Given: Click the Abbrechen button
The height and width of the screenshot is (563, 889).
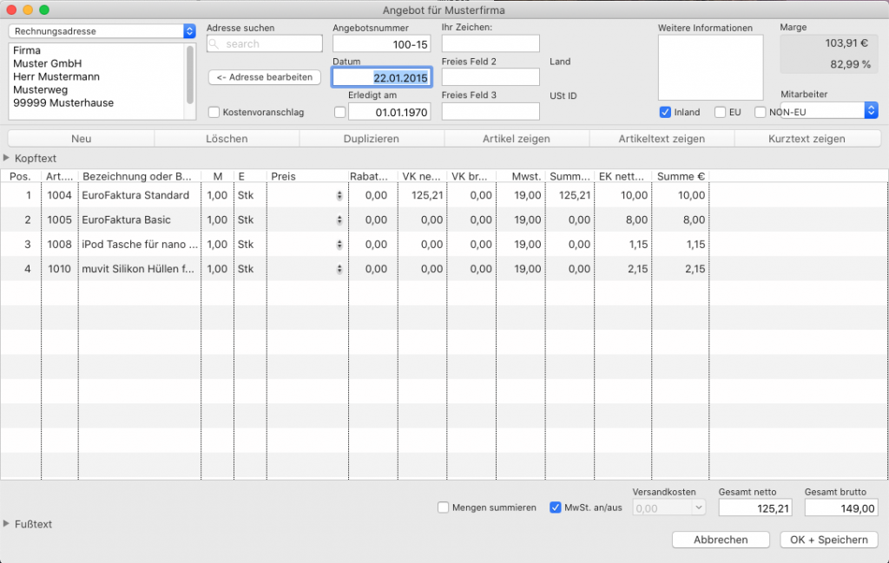Looking at the screenshot, I should (x=721, y=540).
